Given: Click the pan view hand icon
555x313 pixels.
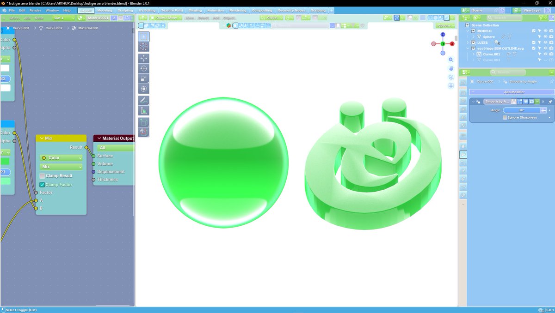Looking at the screenshot, I should point(451,68).
